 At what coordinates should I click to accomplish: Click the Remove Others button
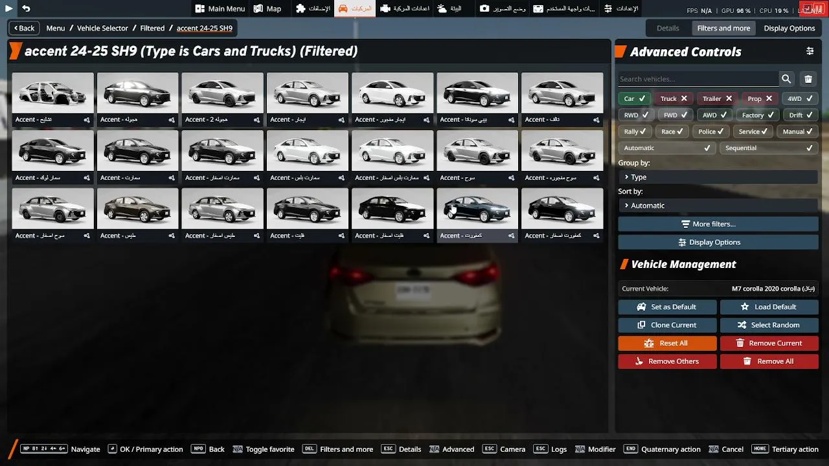[x=667, y=361]
